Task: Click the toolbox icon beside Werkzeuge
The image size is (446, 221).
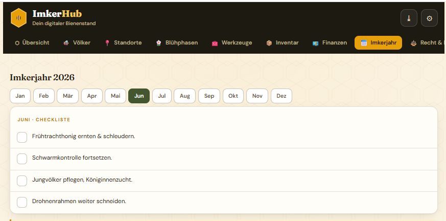Action: tap(215, 43)
